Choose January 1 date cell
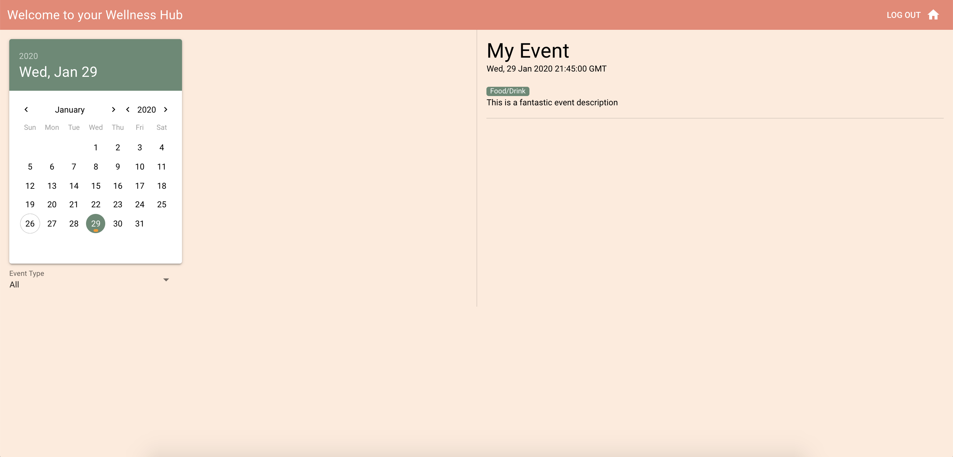 [x=95, y=147]
